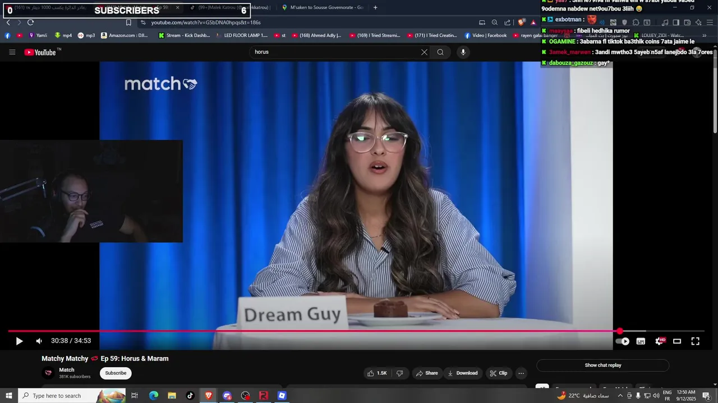Image resolution: width=718 pixels, height=403 pixels.
Task: Switch ENG FR keyboard language indicator
Action: point(667,396)
